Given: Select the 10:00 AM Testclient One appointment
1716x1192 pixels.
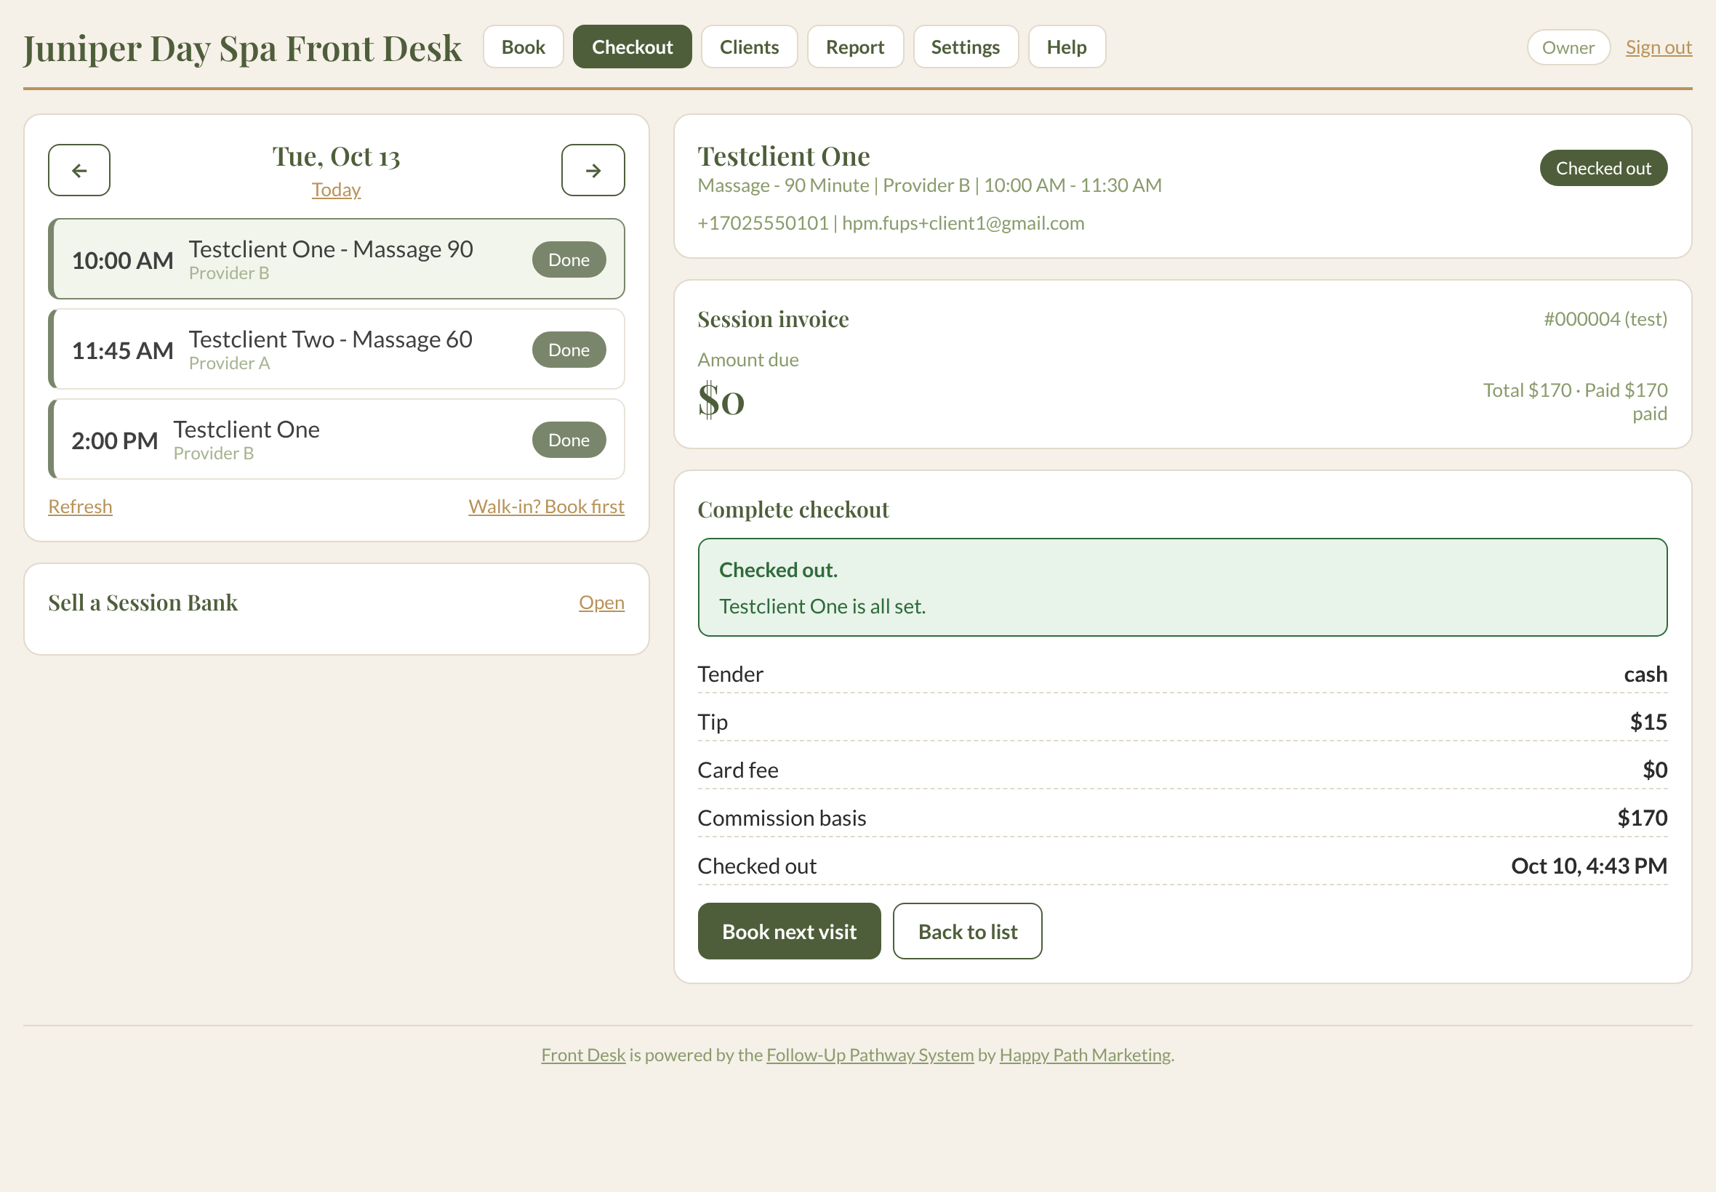Looking at the screenshot, I should 336,259.
